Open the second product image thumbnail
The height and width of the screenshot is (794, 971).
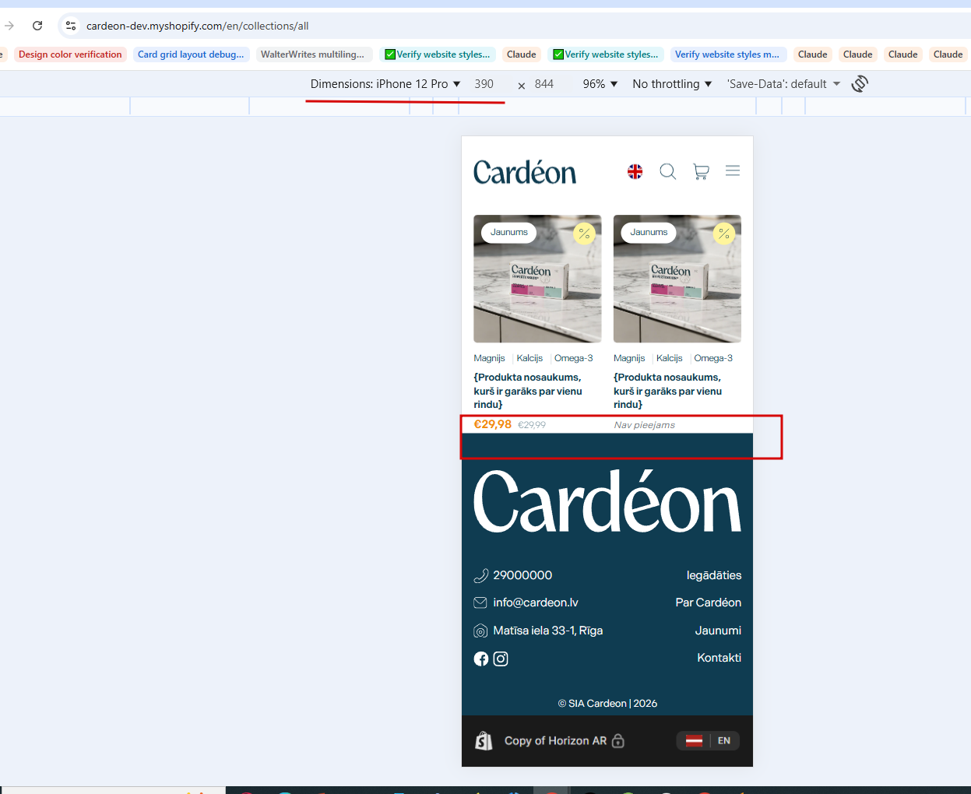[x=677, y=279]
